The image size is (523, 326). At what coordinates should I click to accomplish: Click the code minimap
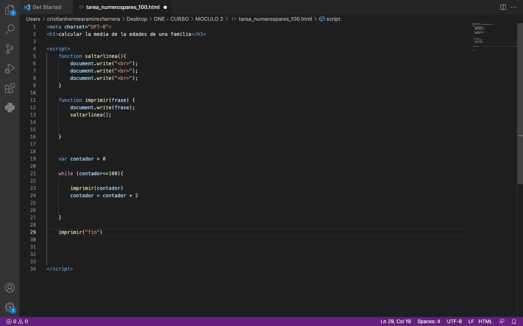[x=493, y=37]
